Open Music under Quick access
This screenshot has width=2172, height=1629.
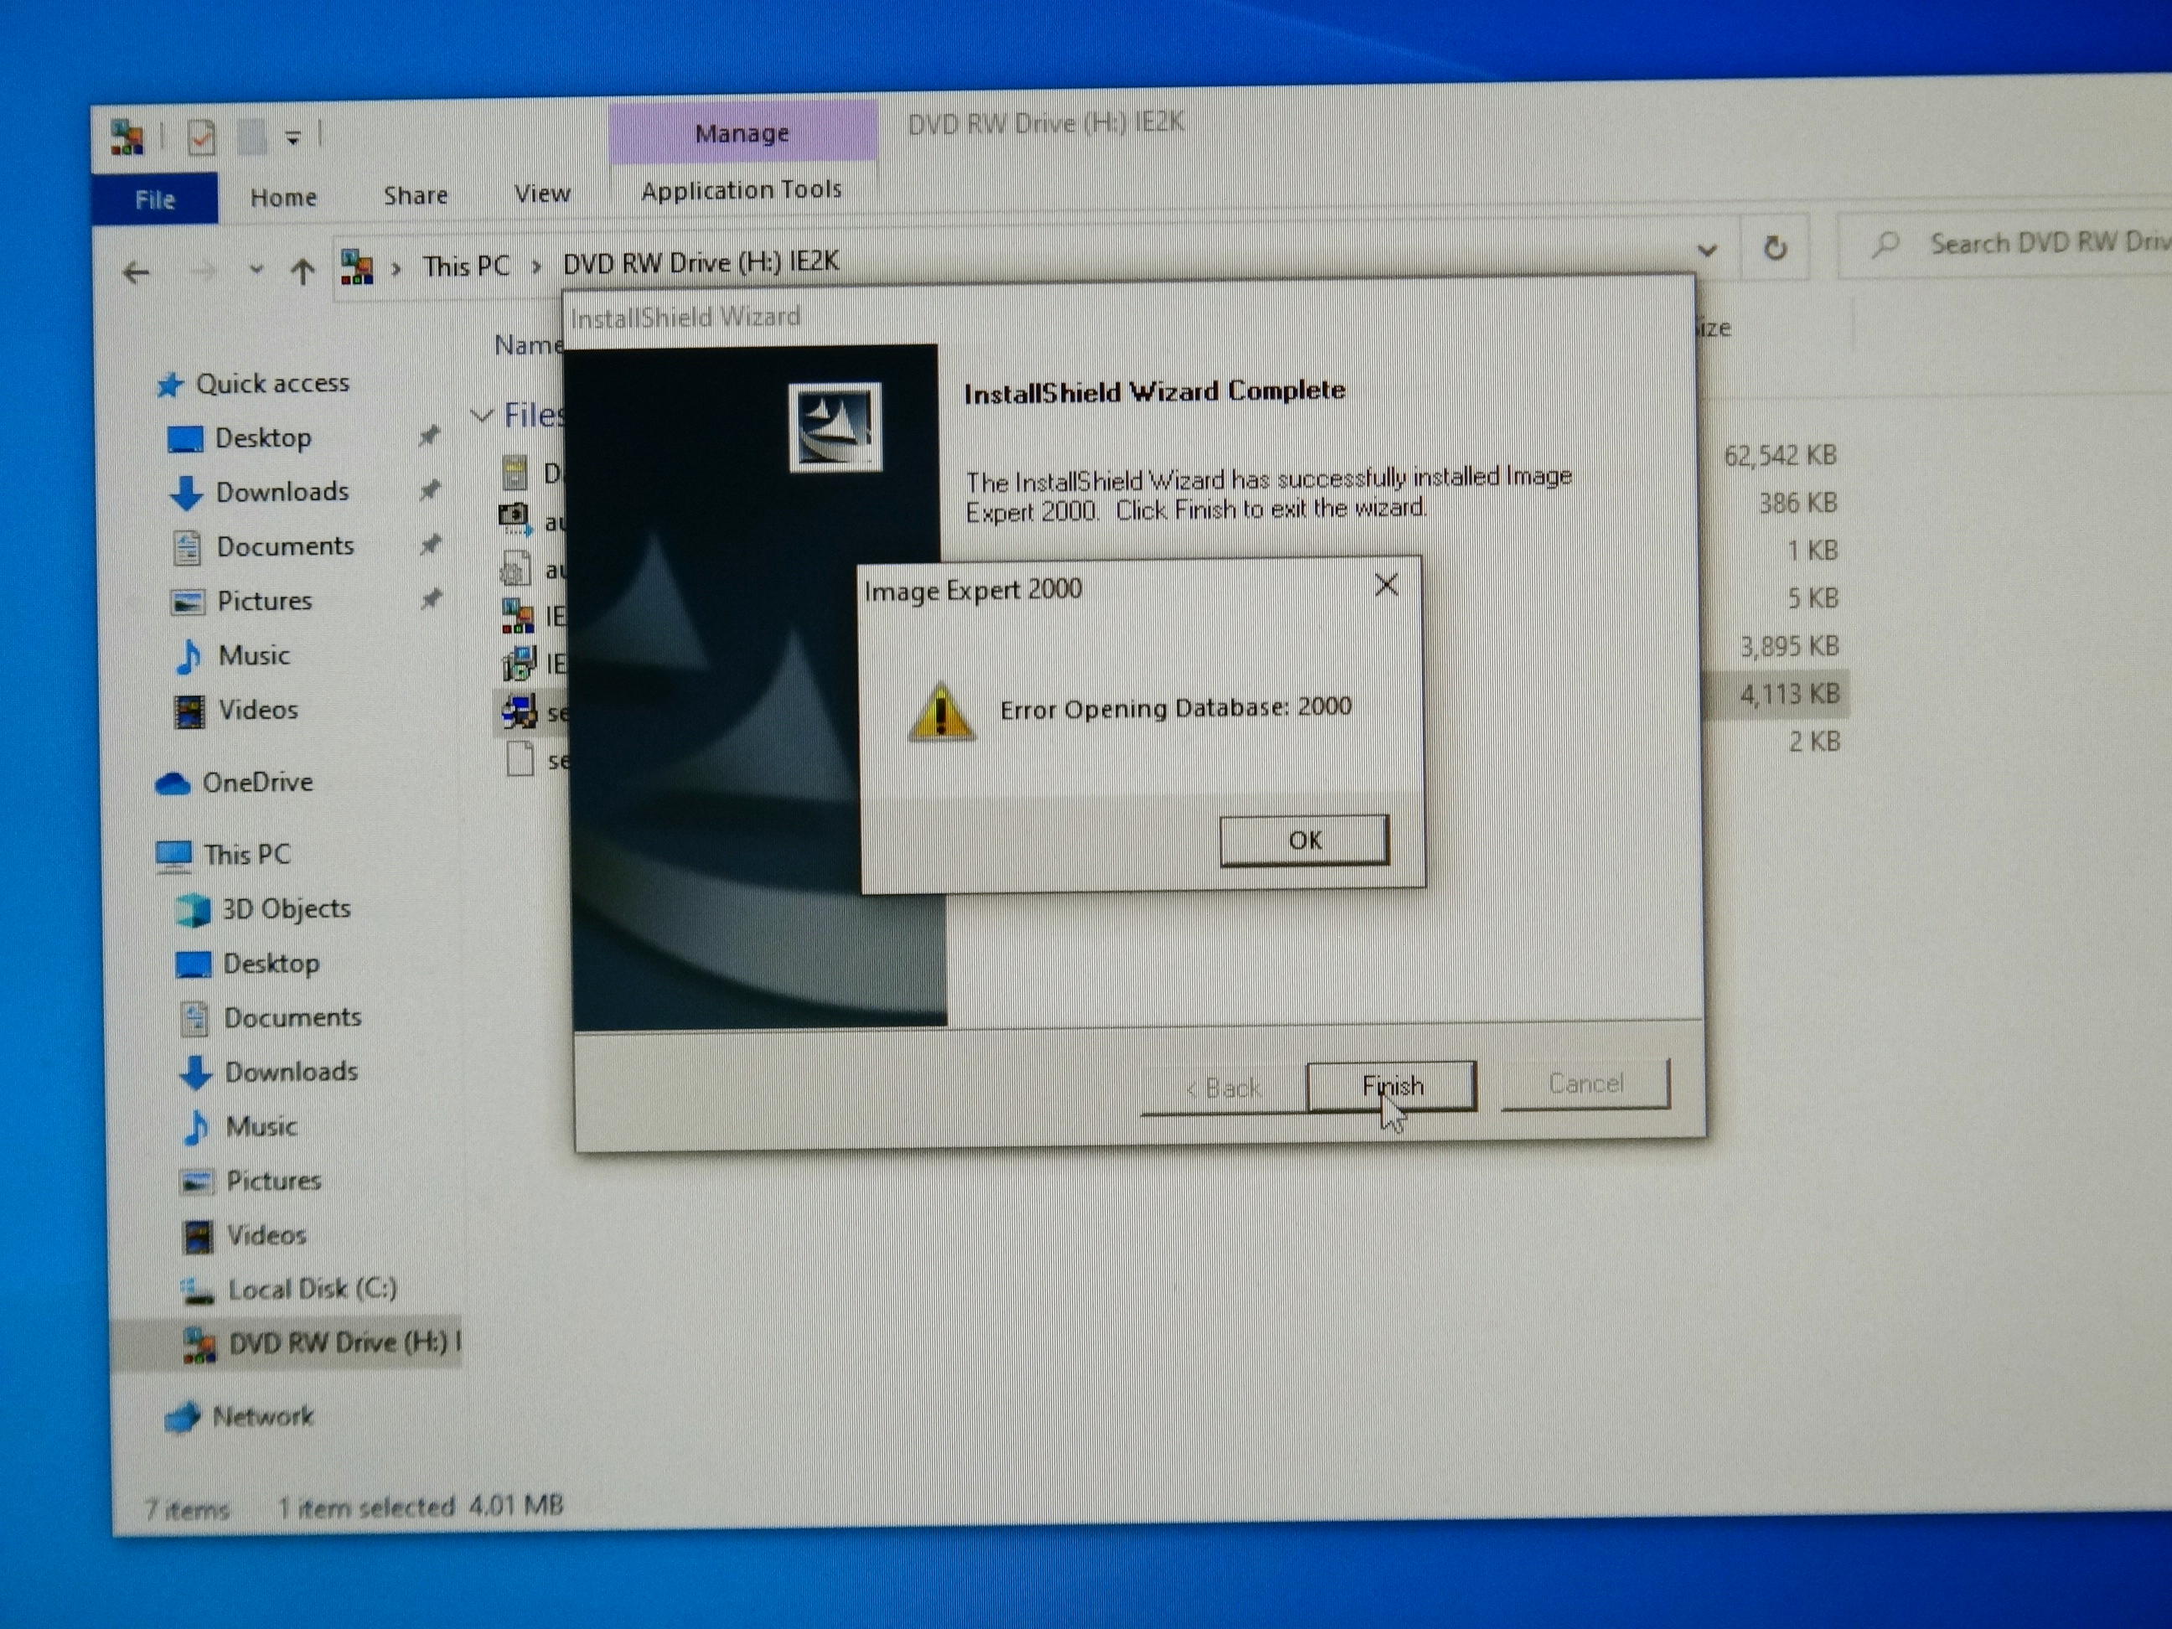253,655
